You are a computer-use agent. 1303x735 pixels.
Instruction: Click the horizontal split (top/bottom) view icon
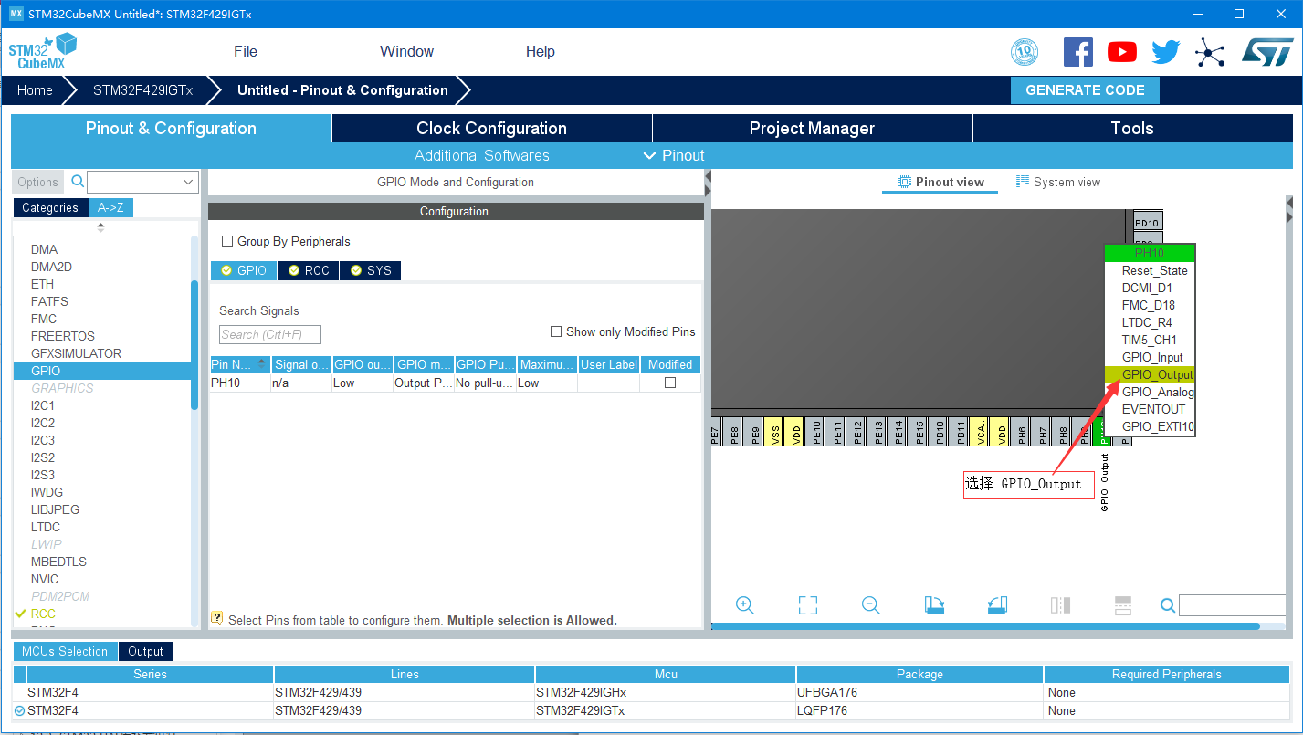[x=1123, y=605]
